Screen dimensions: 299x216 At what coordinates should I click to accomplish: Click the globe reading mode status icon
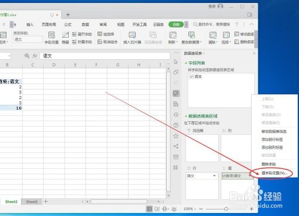point(165,209)
